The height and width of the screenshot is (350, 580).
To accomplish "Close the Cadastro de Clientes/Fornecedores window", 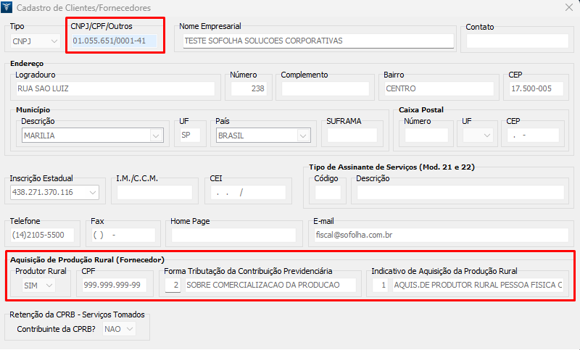I will (x=567, y=8).
